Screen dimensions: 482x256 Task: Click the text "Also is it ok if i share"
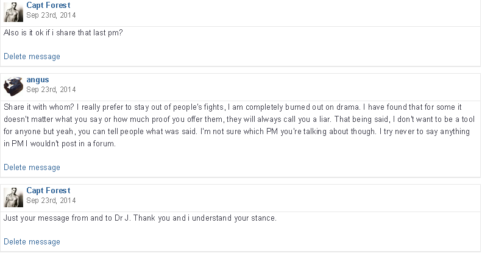pyautogui.click(x=43, y=33)
